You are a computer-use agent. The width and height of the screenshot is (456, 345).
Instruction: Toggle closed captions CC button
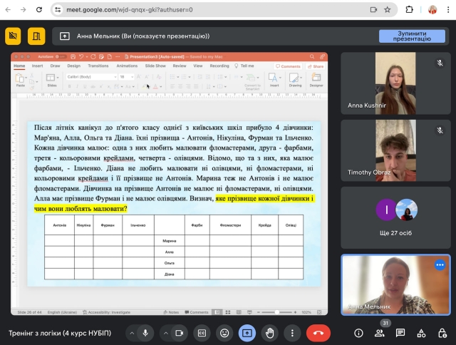click(x=202, y=333)
